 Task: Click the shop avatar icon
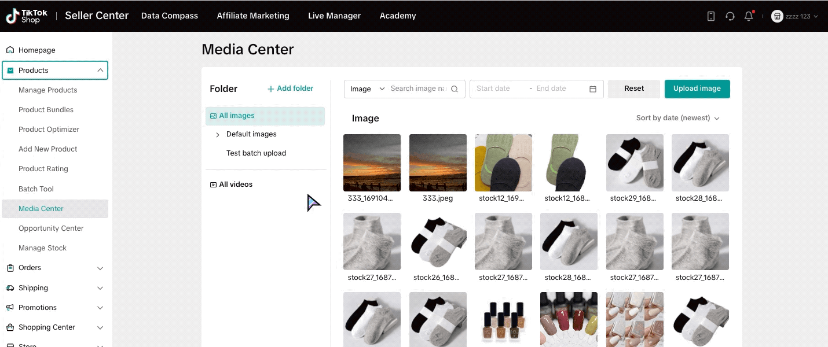[777, 16]
